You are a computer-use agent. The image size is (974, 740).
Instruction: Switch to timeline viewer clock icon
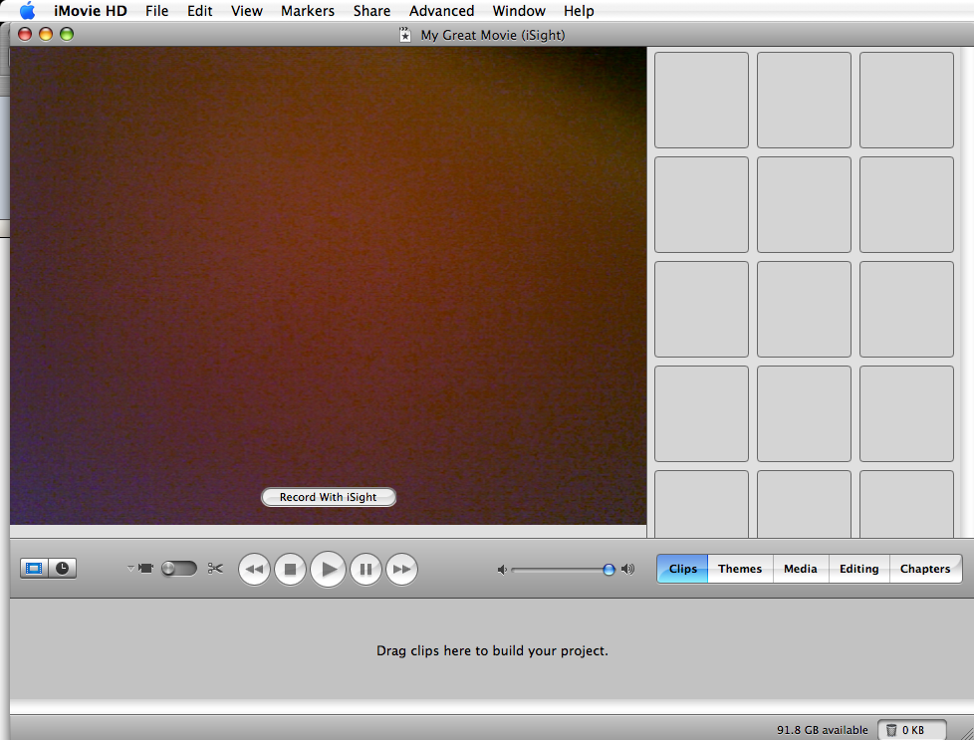point(63,569)
